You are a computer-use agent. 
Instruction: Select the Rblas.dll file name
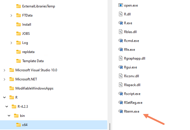(130, 32)
